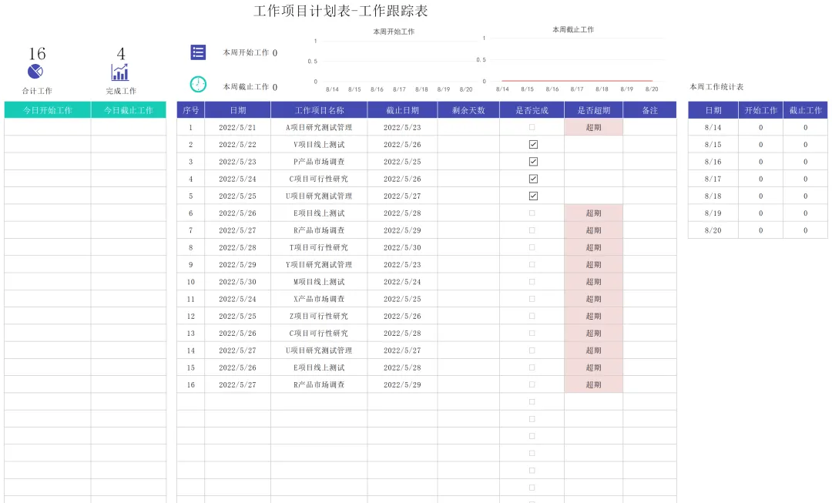Viewport: 832px width, 503px height.
Task: Select the 截止日期 column header
Action: coord(402,110)
